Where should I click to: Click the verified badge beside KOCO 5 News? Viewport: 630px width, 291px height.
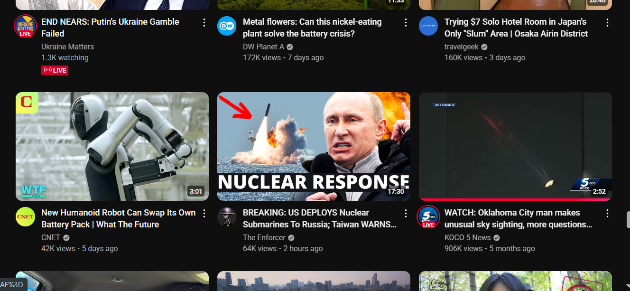(496, 237)
